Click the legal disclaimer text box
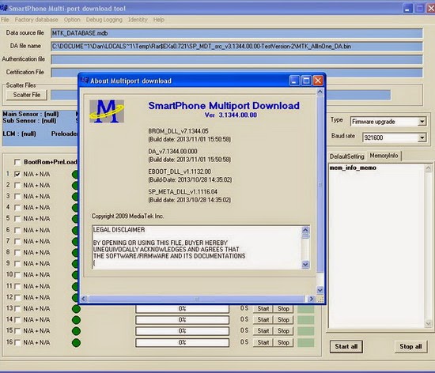Screen dimensions: 435x373 tap(197, 247)
